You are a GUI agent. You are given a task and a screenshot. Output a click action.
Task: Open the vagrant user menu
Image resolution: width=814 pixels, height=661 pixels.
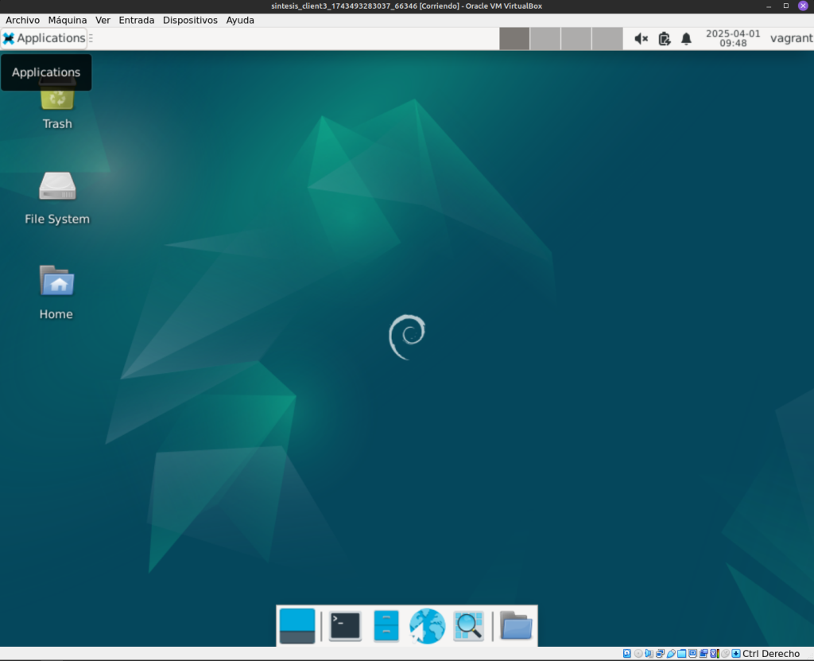[792, 38]
